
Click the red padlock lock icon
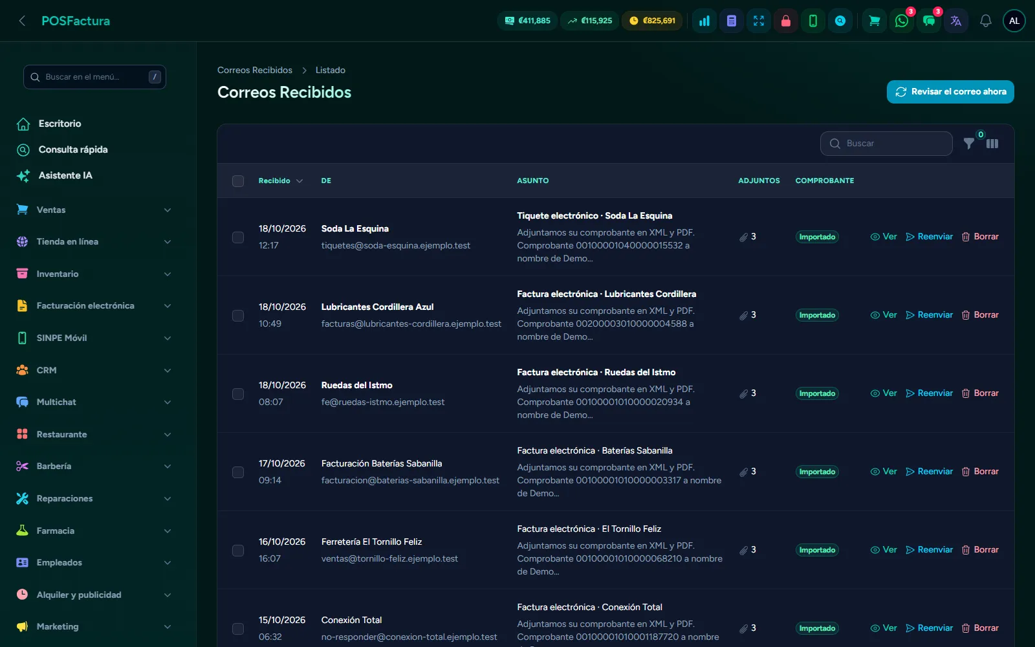coord(786,21)
